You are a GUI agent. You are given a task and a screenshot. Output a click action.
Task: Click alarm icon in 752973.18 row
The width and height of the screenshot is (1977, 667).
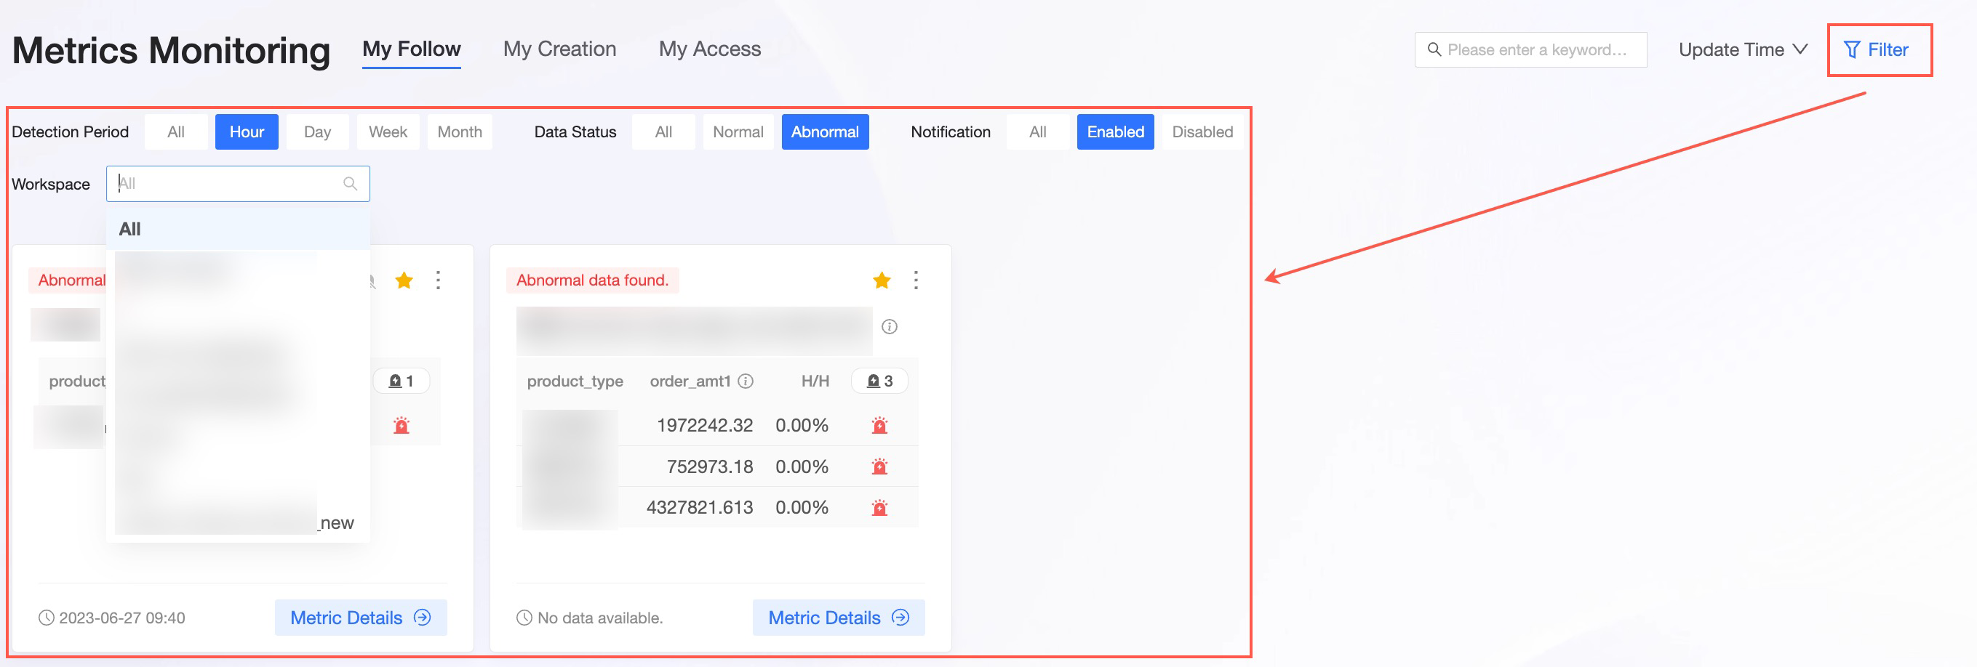coord(879,466)
